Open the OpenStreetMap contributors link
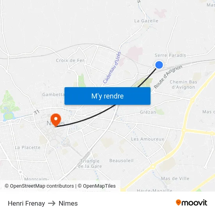The image size is (215, 215). (39, 186)
